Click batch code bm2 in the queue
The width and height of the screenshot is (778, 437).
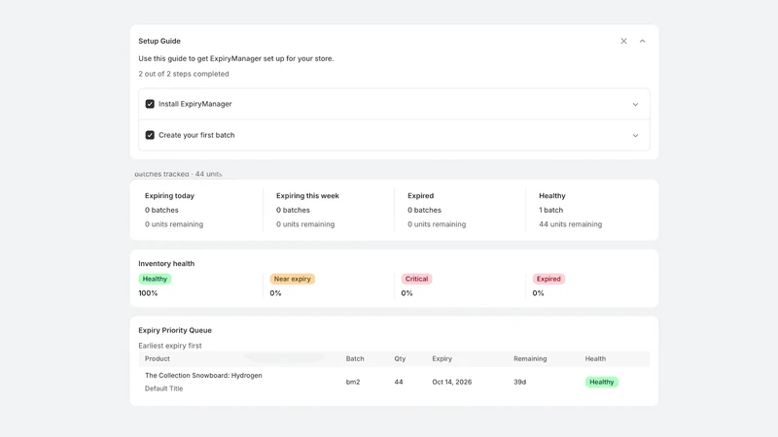click(x=353, y=382)
